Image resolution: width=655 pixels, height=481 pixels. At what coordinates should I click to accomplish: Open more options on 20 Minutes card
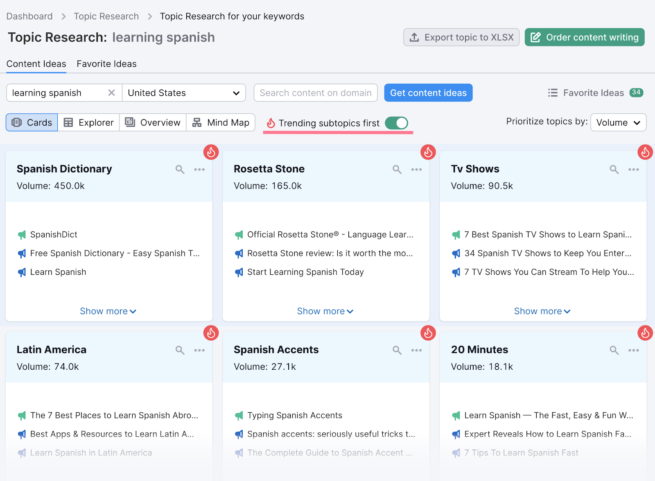[x=634, y=350]
